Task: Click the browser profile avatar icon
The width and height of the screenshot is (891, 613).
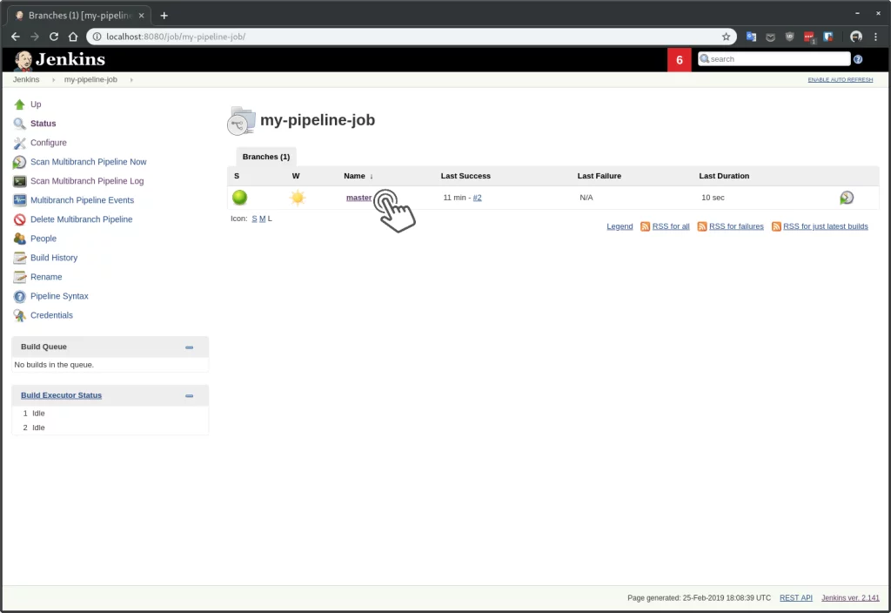Action: click(856, 37)
